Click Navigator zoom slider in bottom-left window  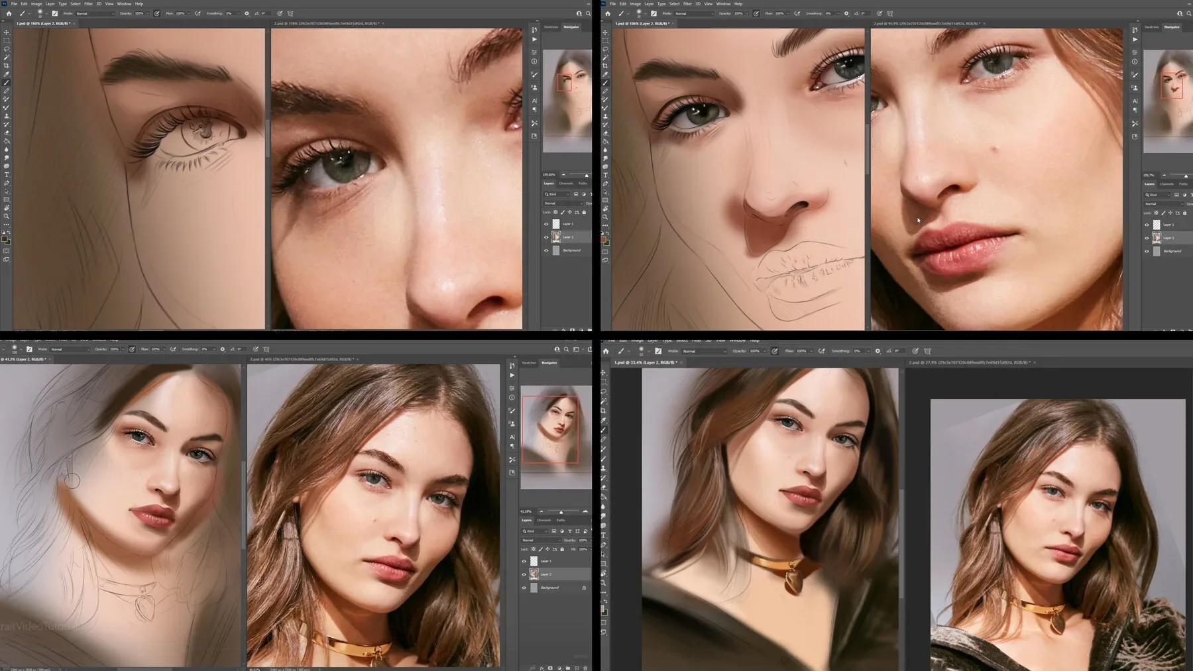tap(562, 511)
